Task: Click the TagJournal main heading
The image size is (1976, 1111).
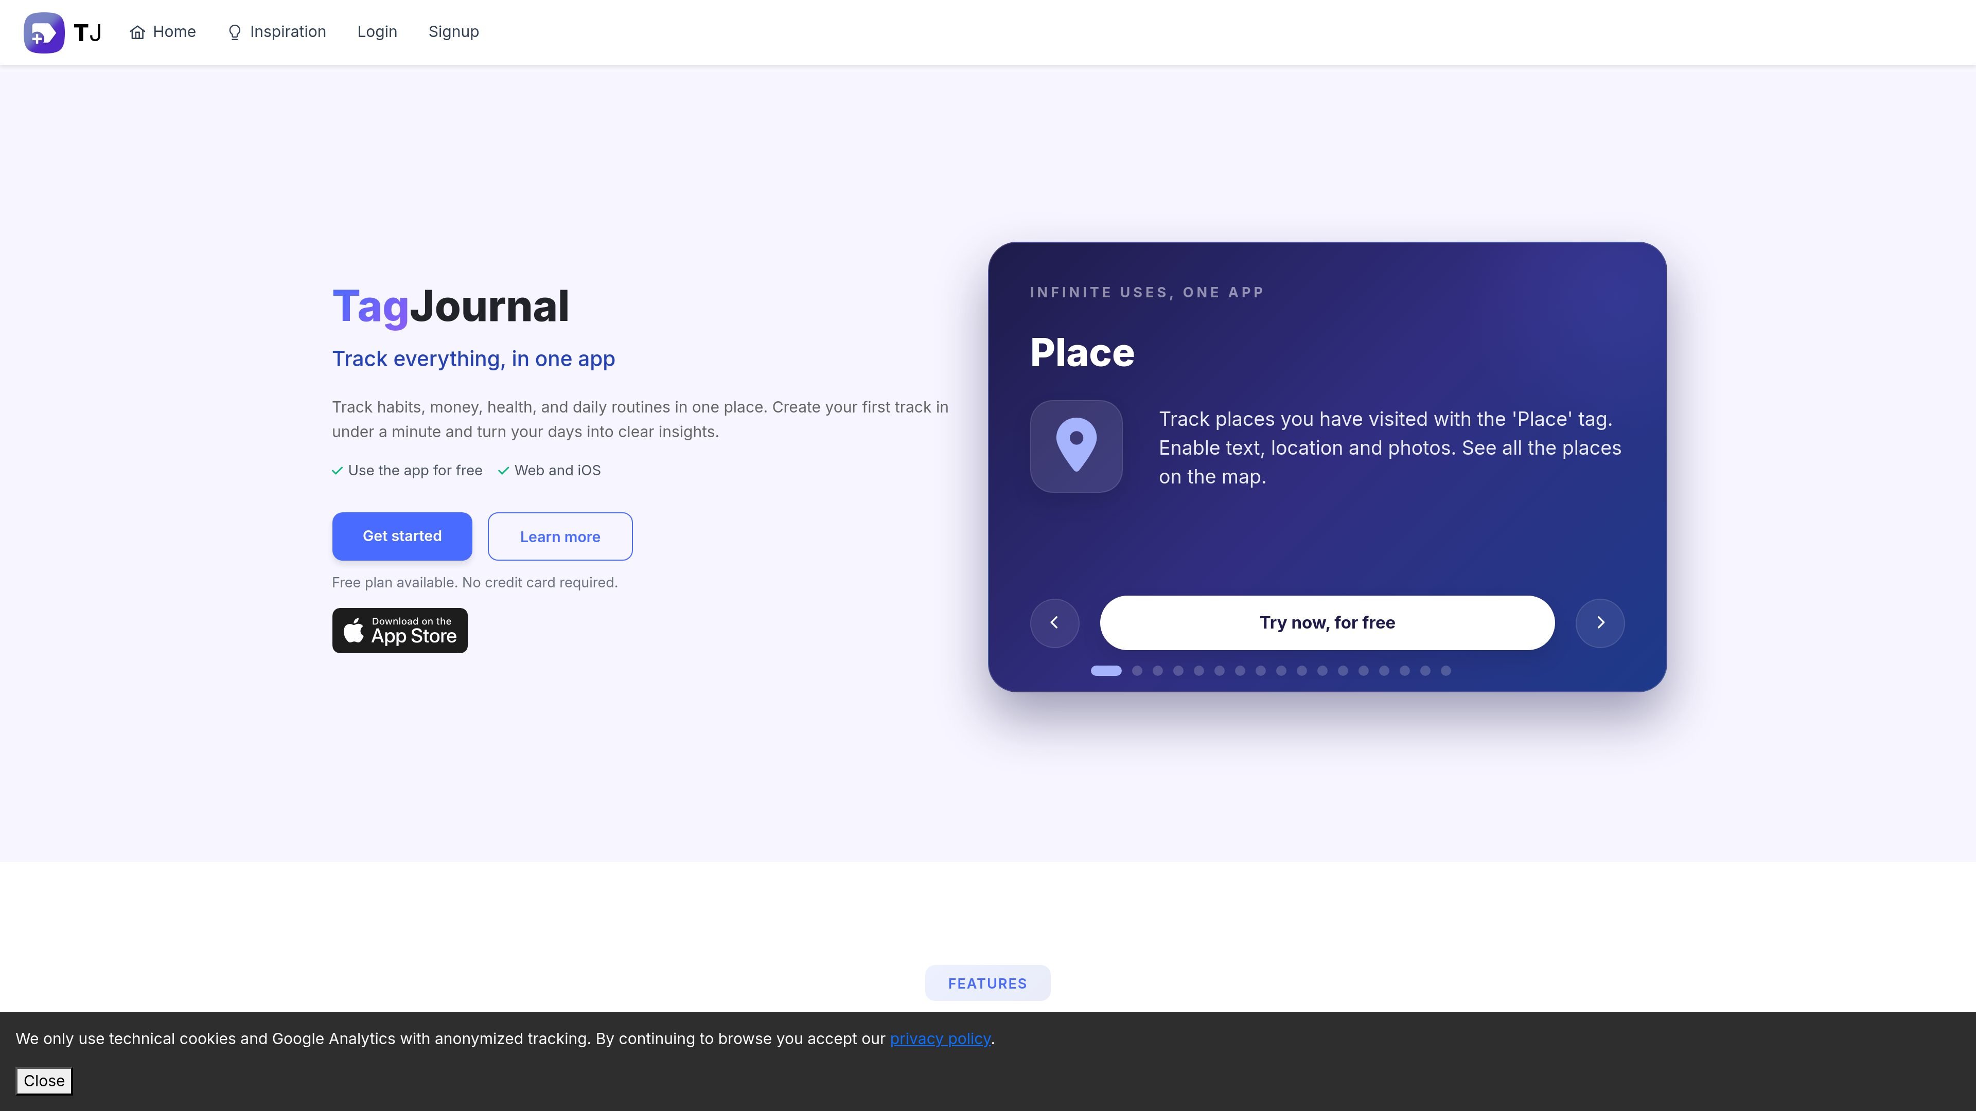Action: pyautogui.click(x=451, y=307)
